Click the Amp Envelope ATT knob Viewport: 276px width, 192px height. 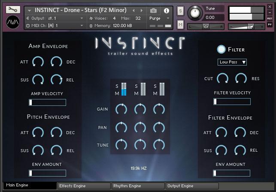38,62
